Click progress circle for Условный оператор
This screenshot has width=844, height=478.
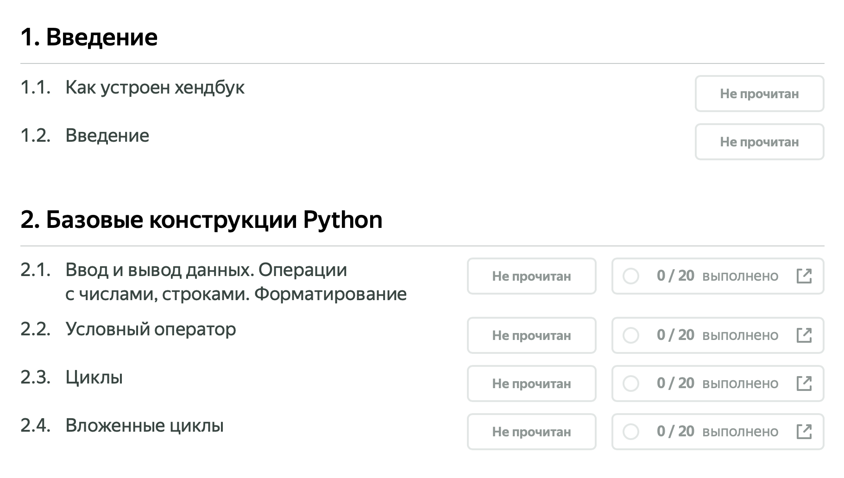[630, 335]
